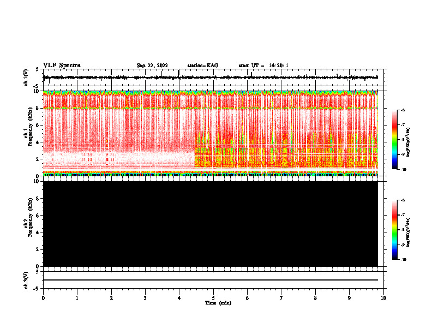432x334 pixels.
Task: Click time axis tick label "0"
Action: [x=43, y=298]
